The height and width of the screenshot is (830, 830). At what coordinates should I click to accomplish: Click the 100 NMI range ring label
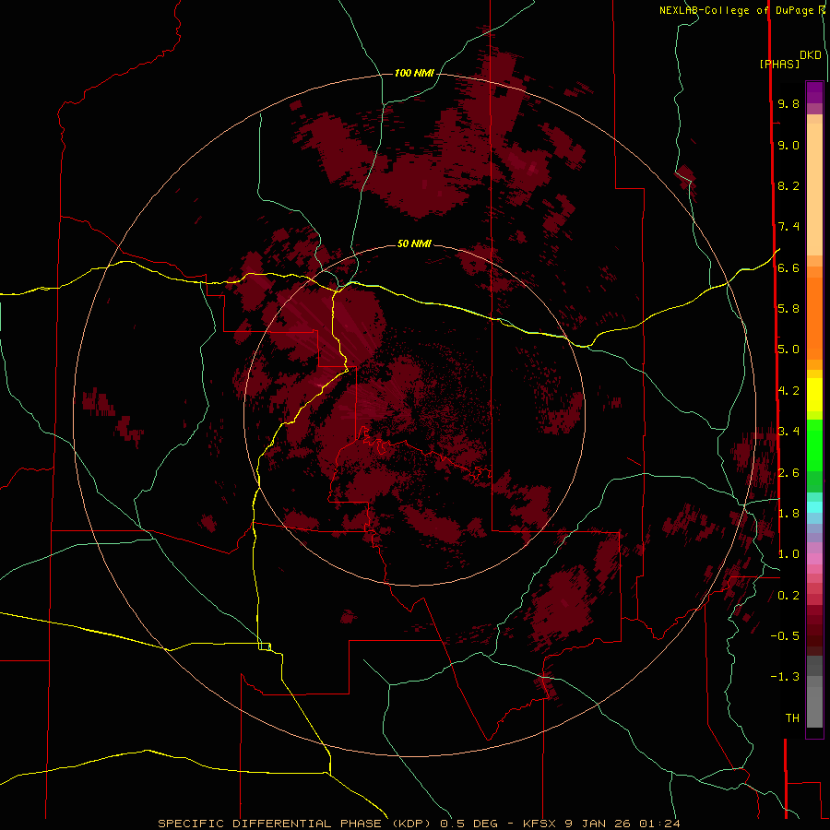414,73
